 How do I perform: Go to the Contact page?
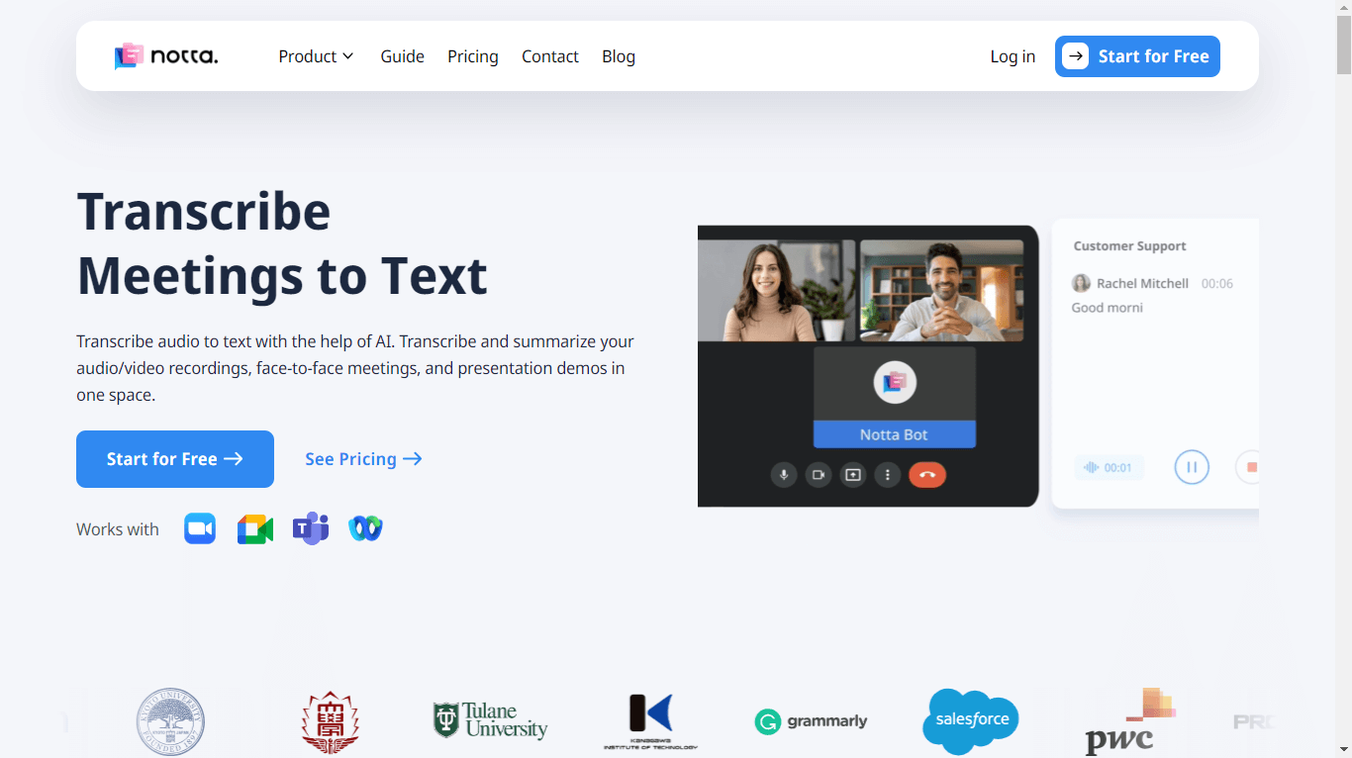click(550, 56)
